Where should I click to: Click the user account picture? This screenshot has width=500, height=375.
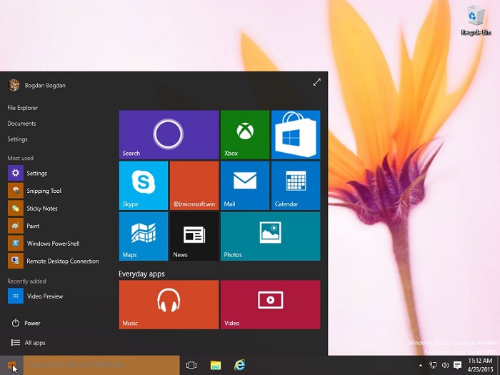click(x=14, y=85)
